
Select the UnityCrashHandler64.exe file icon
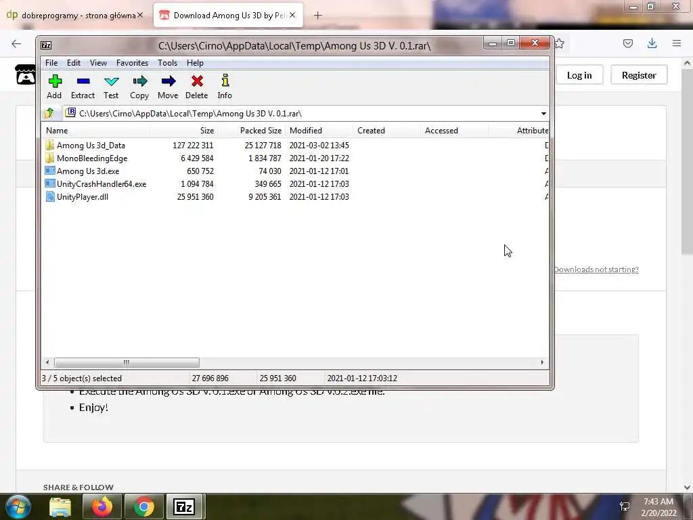click(x=50, y=183)
